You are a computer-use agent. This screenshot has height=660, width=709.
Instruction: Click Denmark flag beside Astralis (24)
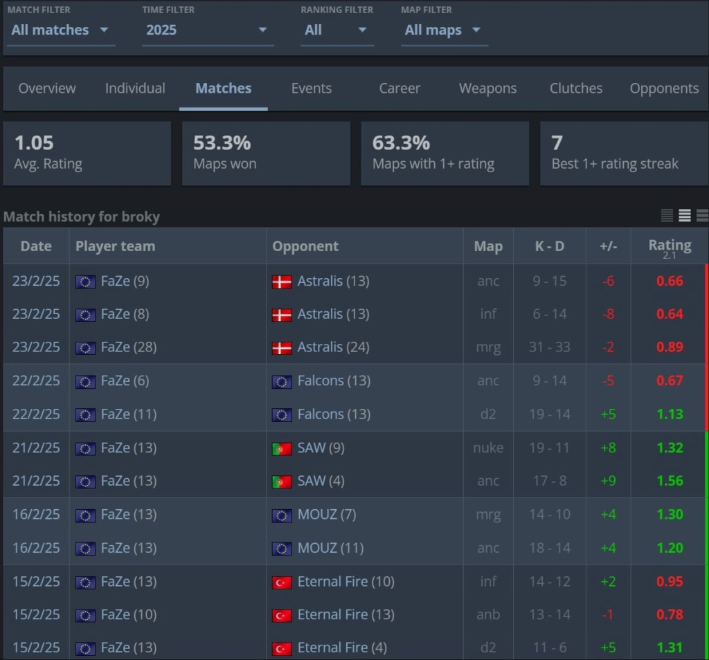click(x=282, y=348)
